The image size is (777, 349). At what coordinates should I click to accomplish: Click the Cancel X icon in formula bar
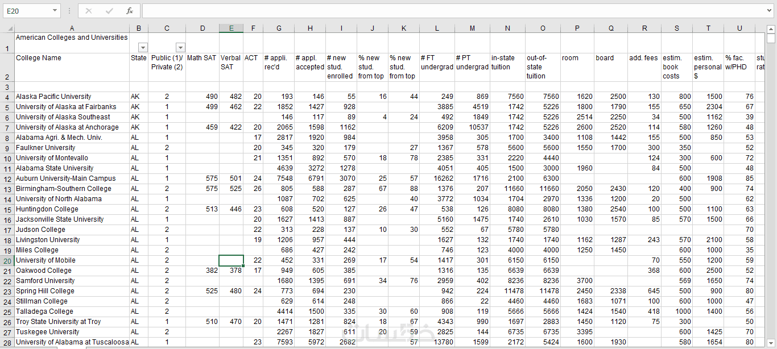click(89, 11)
